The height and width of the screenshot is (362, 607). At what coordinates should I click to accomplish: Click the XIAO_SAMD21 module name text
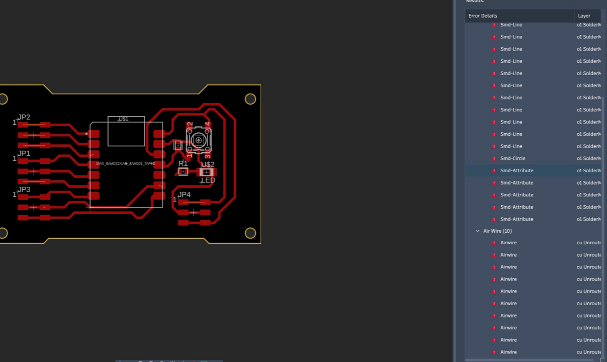pos(126,164)
